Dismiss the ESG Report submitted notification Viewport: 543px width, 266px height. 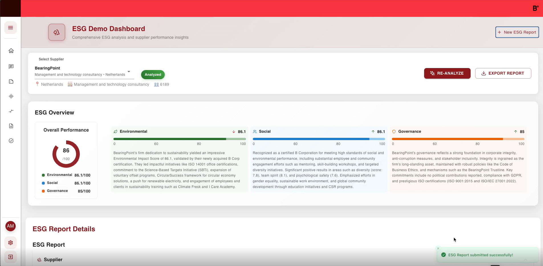click(x=438, y=248)
